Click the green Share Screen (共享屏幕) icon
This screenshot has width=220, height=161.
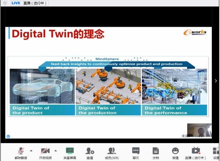tap(70, 151)
